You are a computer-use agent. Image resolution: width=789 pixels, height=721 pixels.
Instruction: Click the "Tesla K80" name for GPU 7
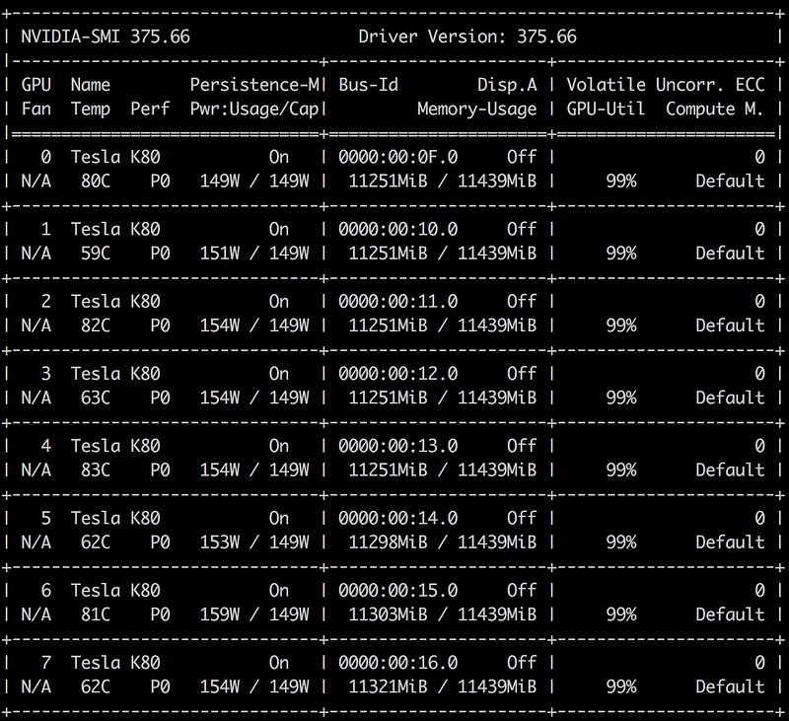click(115, 663)
